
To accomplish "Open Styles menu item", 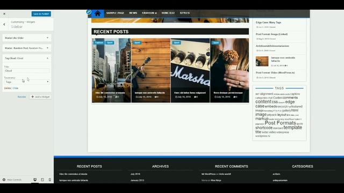I will point(185,13).
